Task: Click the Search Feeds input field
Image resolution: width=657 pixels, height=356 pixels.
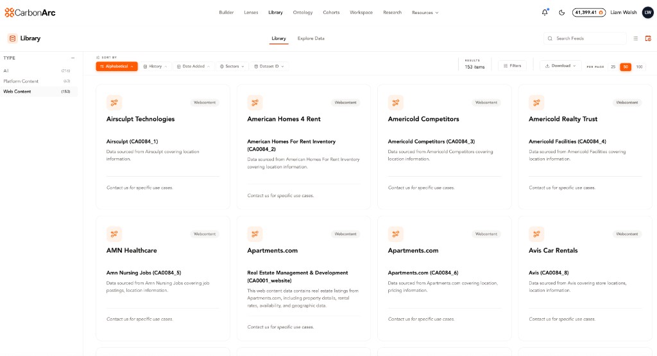Action: (585, 38)
